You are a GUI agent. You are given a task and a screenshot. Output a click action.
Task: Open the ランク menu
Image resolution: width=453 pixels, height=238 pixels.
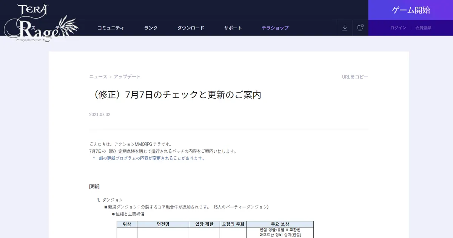150,28
